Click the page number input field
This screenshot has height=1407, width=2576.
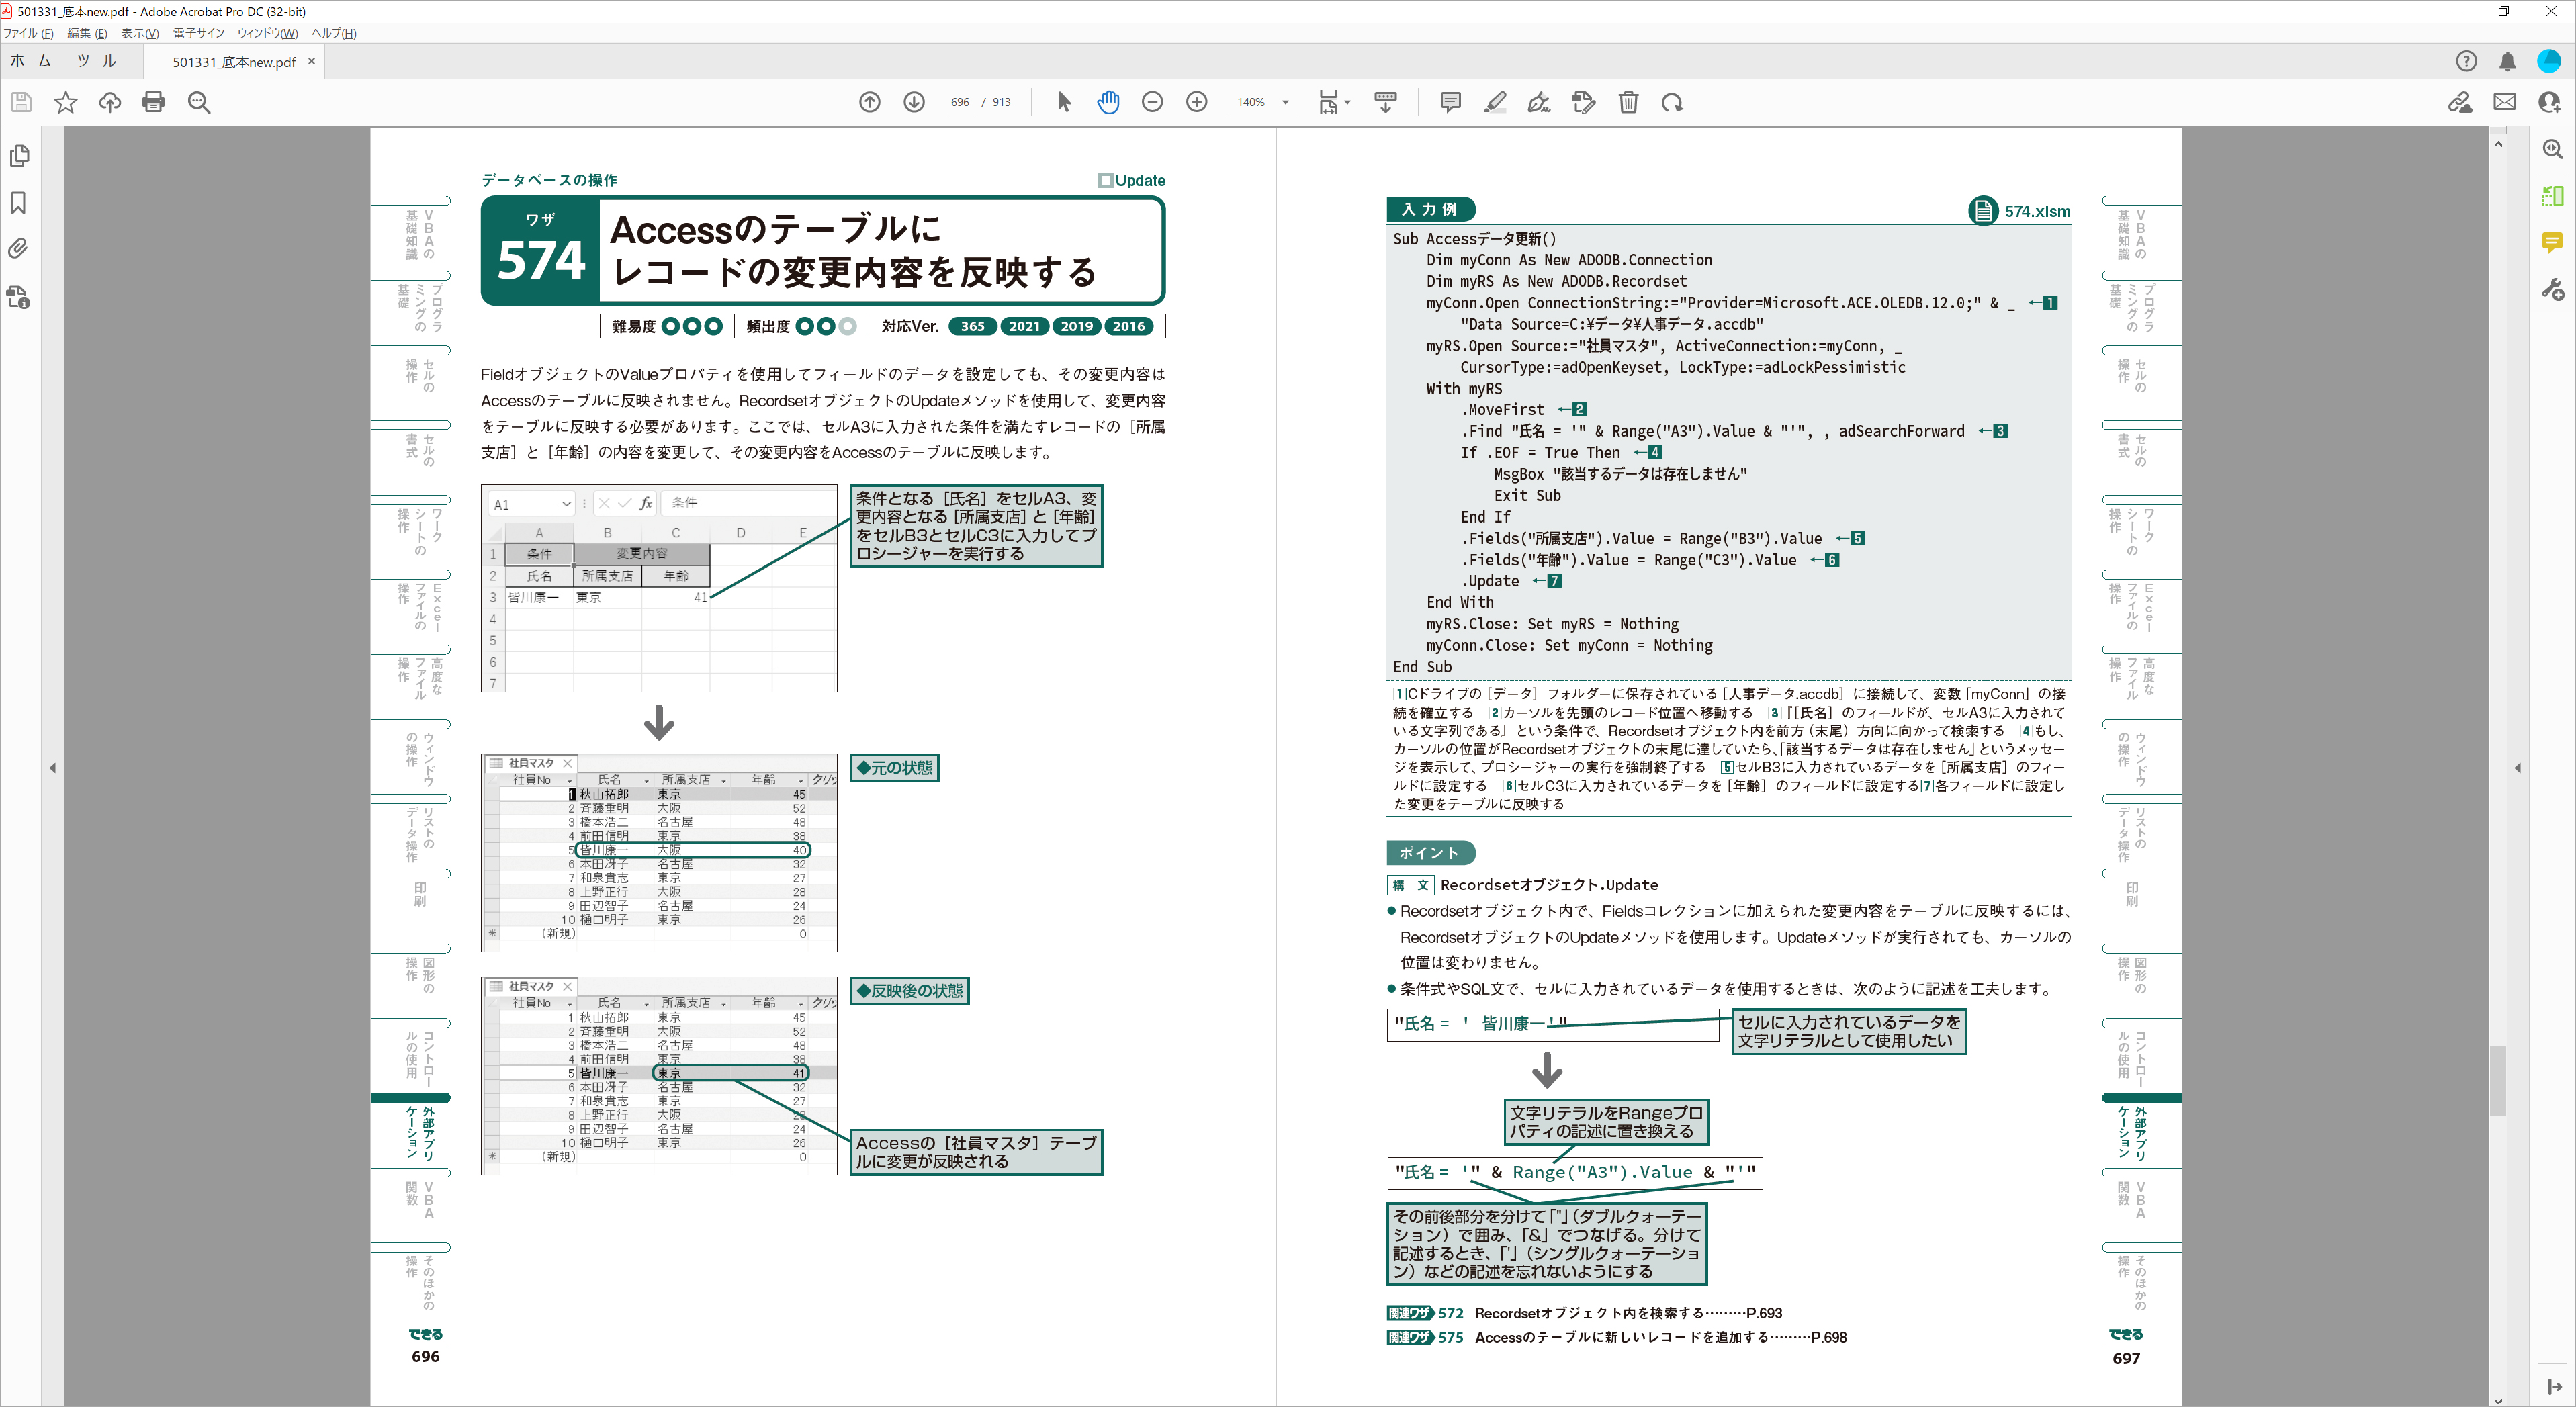(959, 102)
